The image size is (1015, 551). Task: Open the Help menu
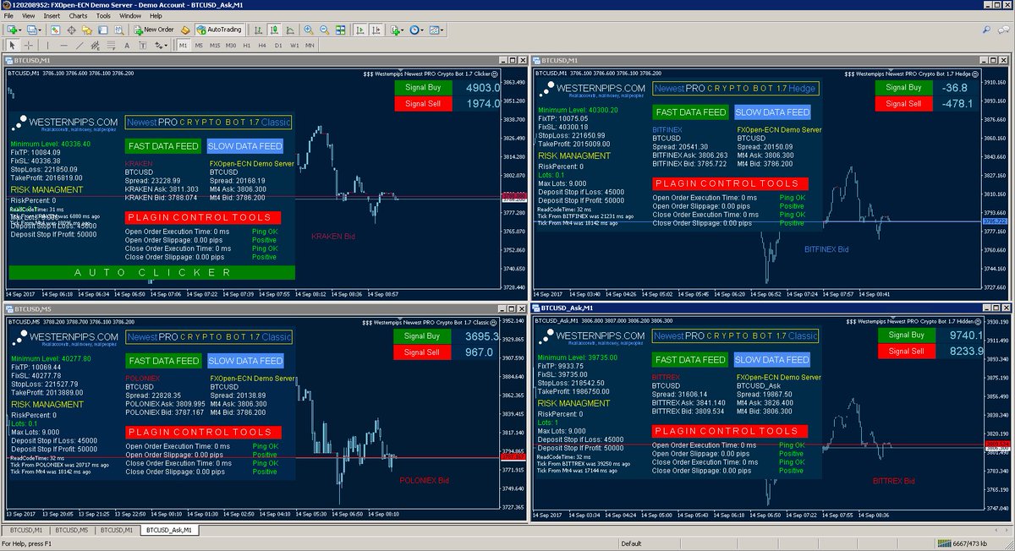(156, 15)
